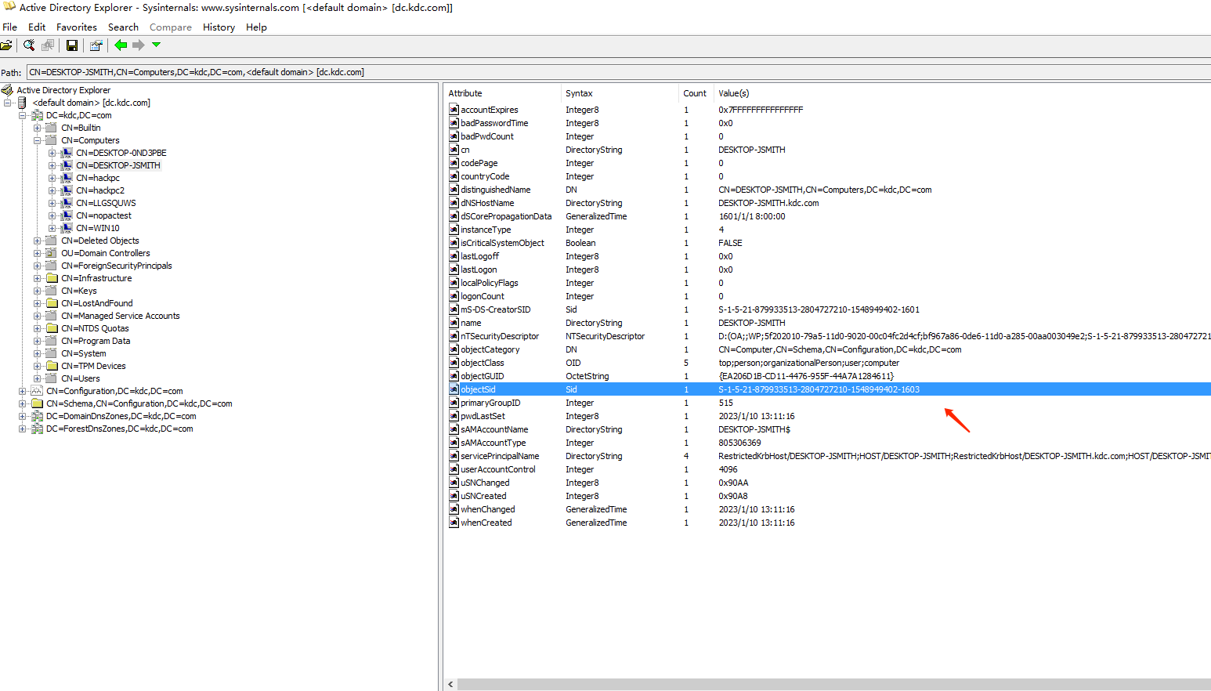The width and height of the screenshot is (1211, 691).
Task: Click value DESKTOP-JSMITH.kdc.com
Action: pos(768,203)
